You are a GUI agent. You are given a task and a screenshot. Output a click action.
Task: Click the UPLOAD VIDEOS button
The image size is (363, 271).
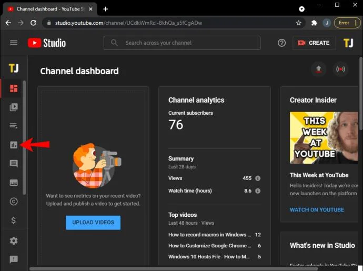pos(93,223)
